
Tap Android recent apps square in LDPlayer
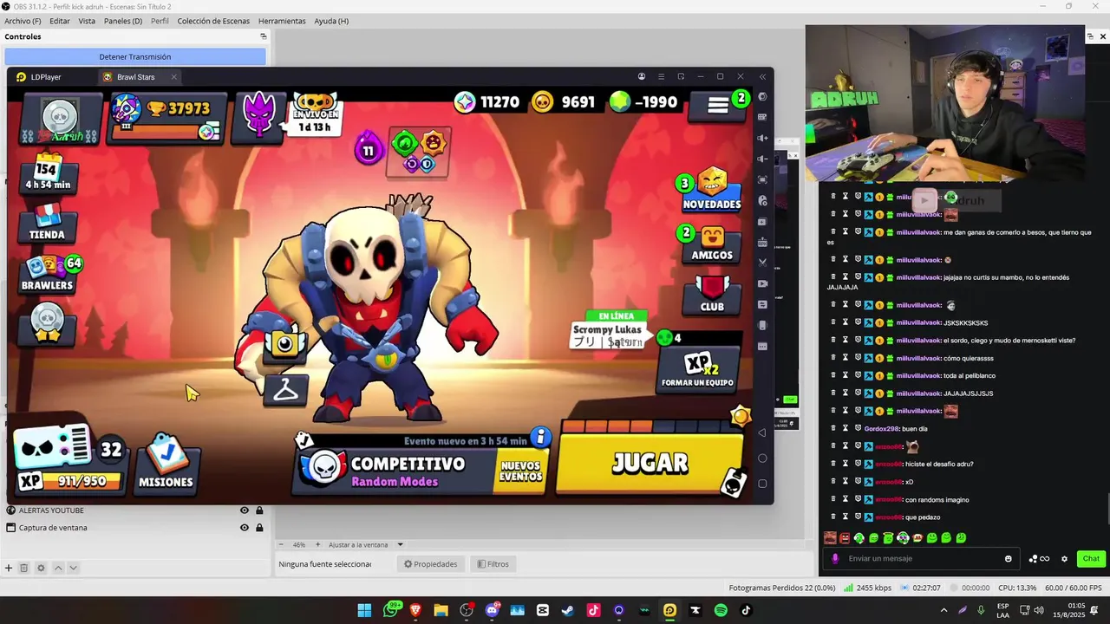tap(762, 484)
